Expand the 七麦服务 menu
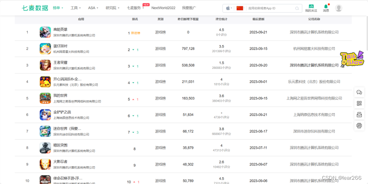This screenshot has height=184, width=368. [135, 8]
